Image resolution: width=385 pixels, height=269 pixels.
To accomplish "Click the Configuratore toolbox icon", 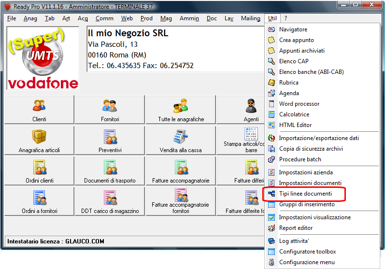I will [271, 252].
